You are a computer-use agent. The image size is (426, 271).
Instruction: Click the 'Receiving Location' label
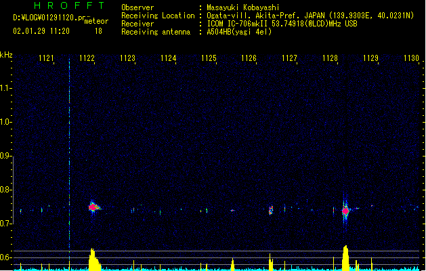pyautogui.click(x=158, y=16)
